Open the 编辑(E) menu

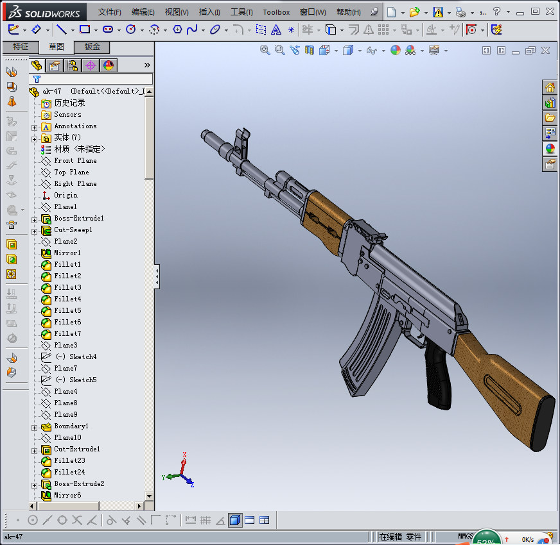click(143, 12)
